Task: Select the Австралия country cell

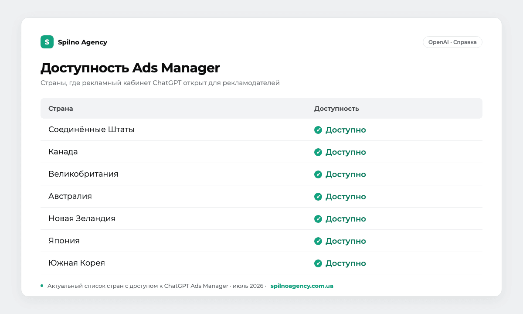Action: (70, 196)
